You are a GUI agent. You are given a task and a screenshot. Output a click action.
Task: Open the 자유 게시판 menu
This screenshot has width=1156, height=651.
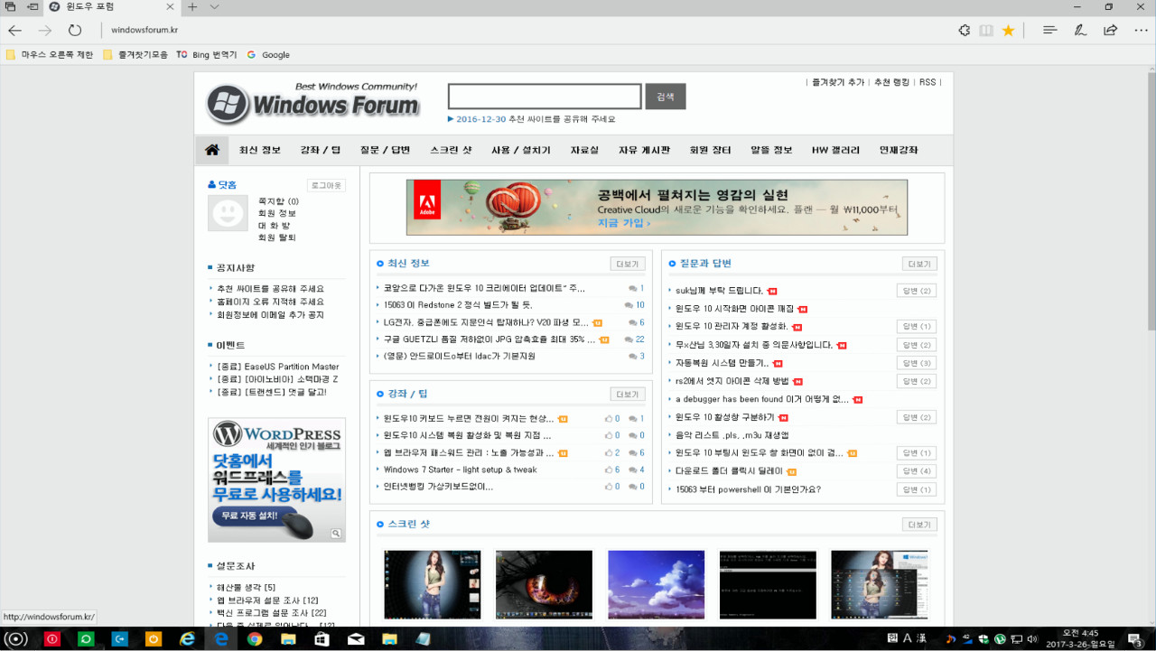click(644, 150)
